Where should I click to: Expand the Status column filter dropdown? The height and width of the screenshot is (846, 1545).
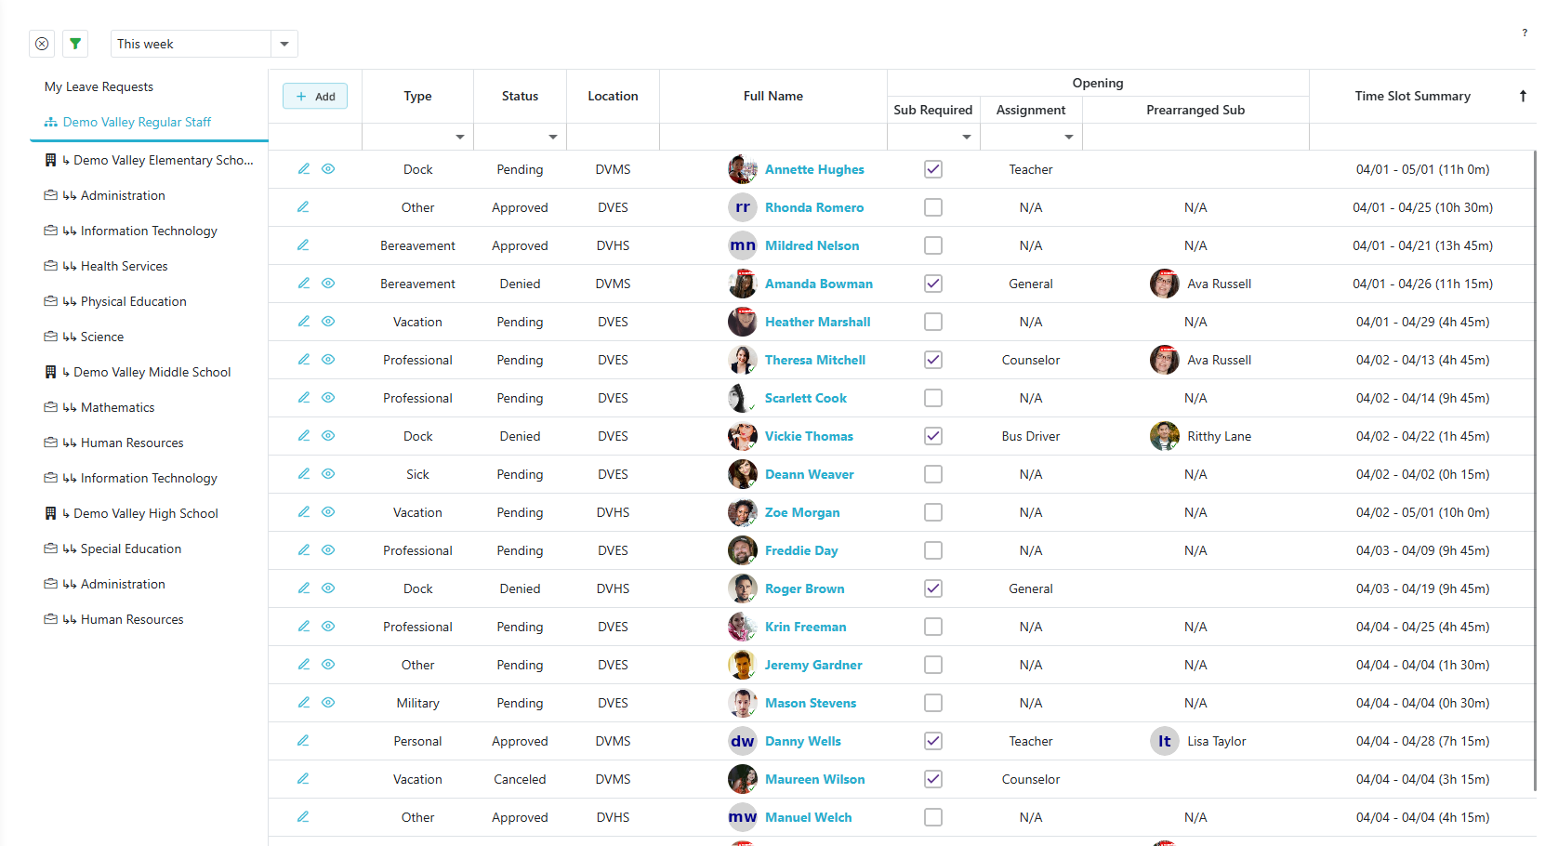tap(553, 137)
